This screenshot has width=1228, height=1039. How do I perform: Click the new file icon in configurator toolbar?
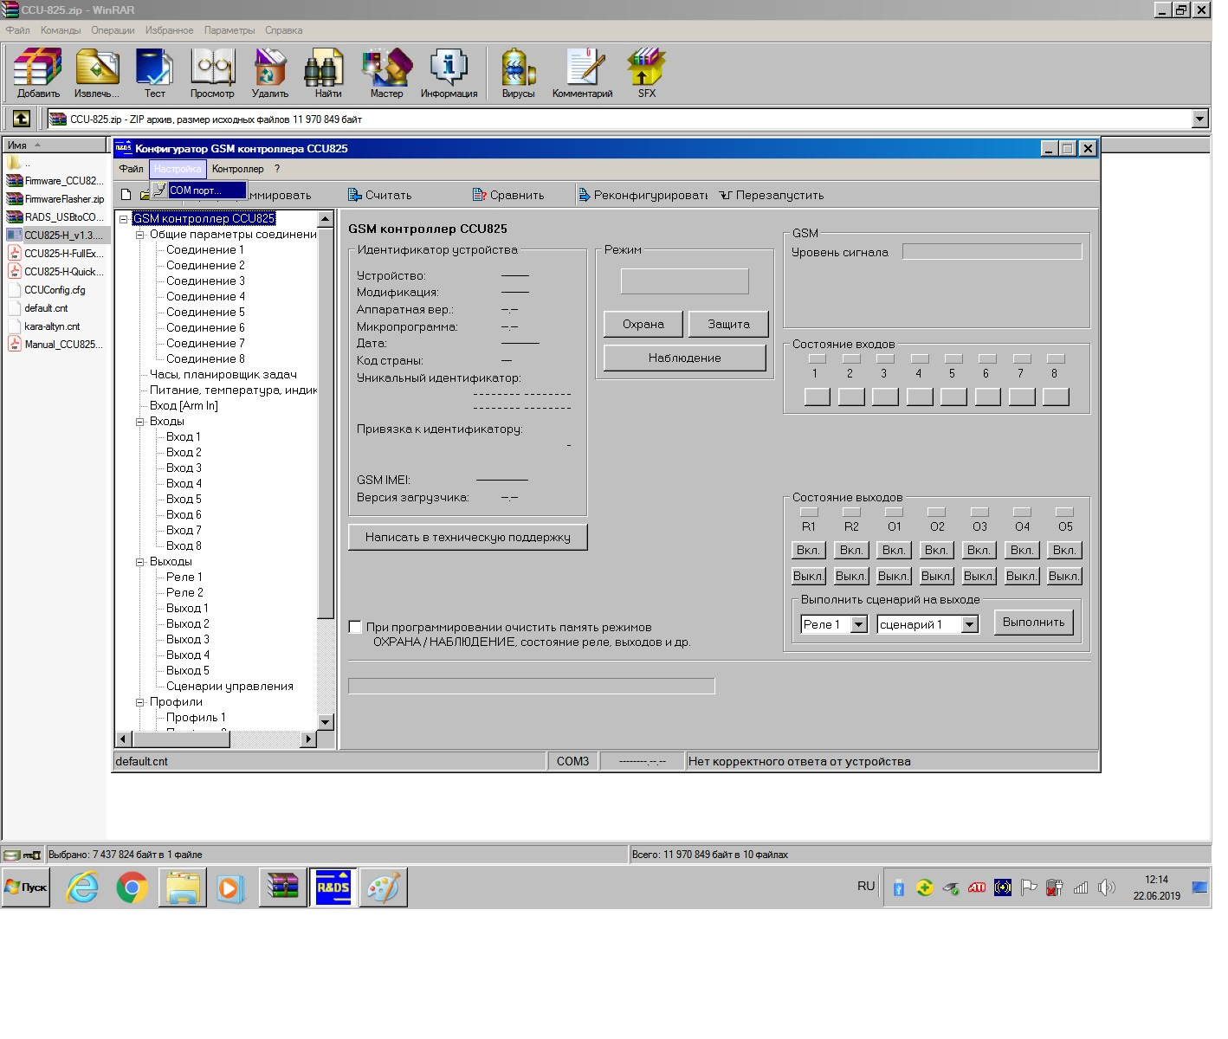click(x=126, y=195)
